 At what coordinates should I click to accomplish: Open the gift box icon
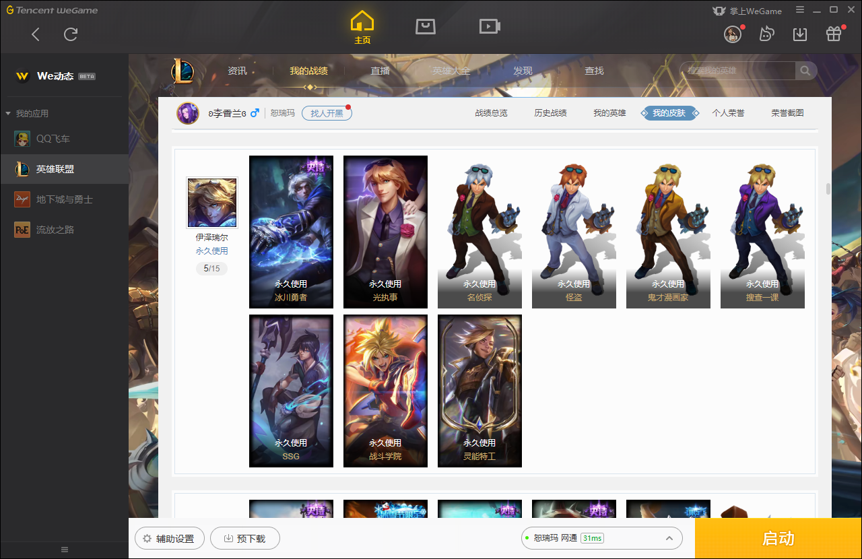(834, 34)
